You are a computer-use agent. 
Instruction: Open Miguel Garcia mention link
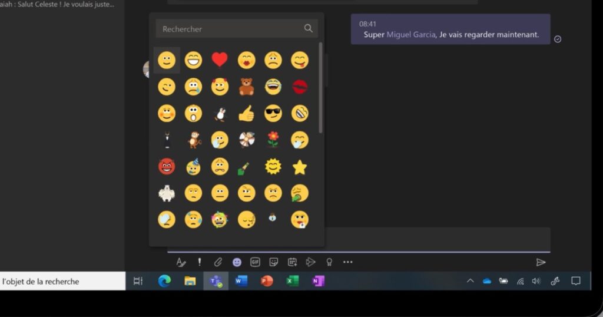[x=410, y=35]
